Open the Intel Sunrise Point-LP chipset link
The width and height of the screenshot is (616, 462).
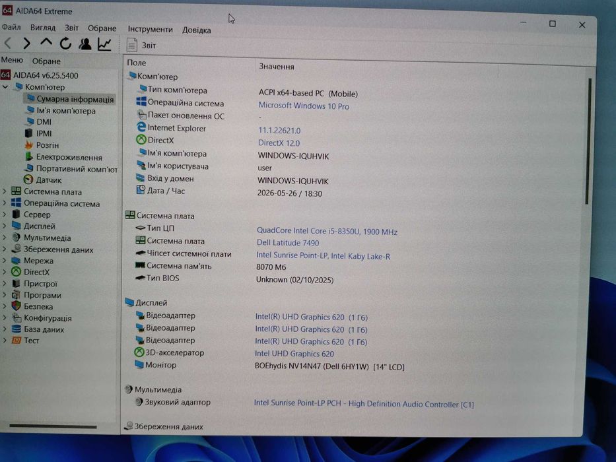(323, 256)
